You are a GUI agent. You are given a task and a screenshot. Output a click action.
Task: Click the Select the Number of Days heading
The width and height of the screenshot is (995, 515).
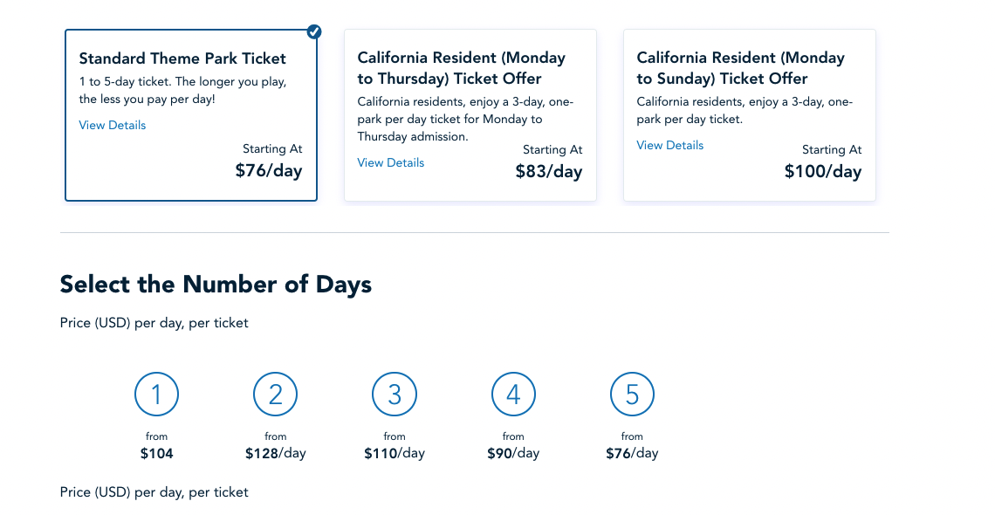tap(216, 284)
